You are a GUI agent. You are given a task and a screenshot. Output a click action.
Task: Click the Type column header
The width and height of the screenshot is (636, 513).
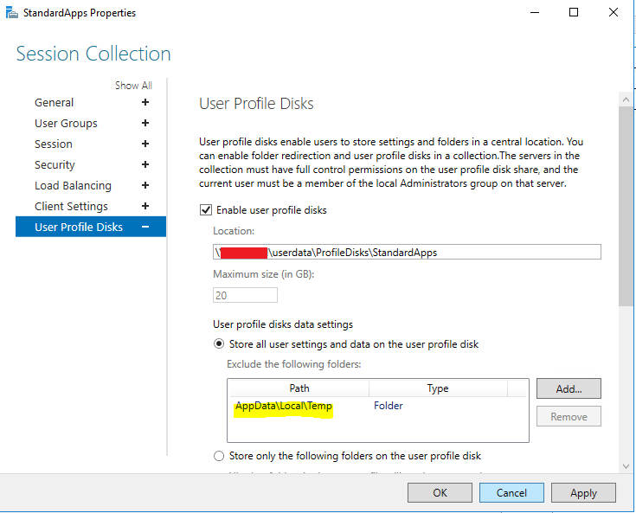438,388
